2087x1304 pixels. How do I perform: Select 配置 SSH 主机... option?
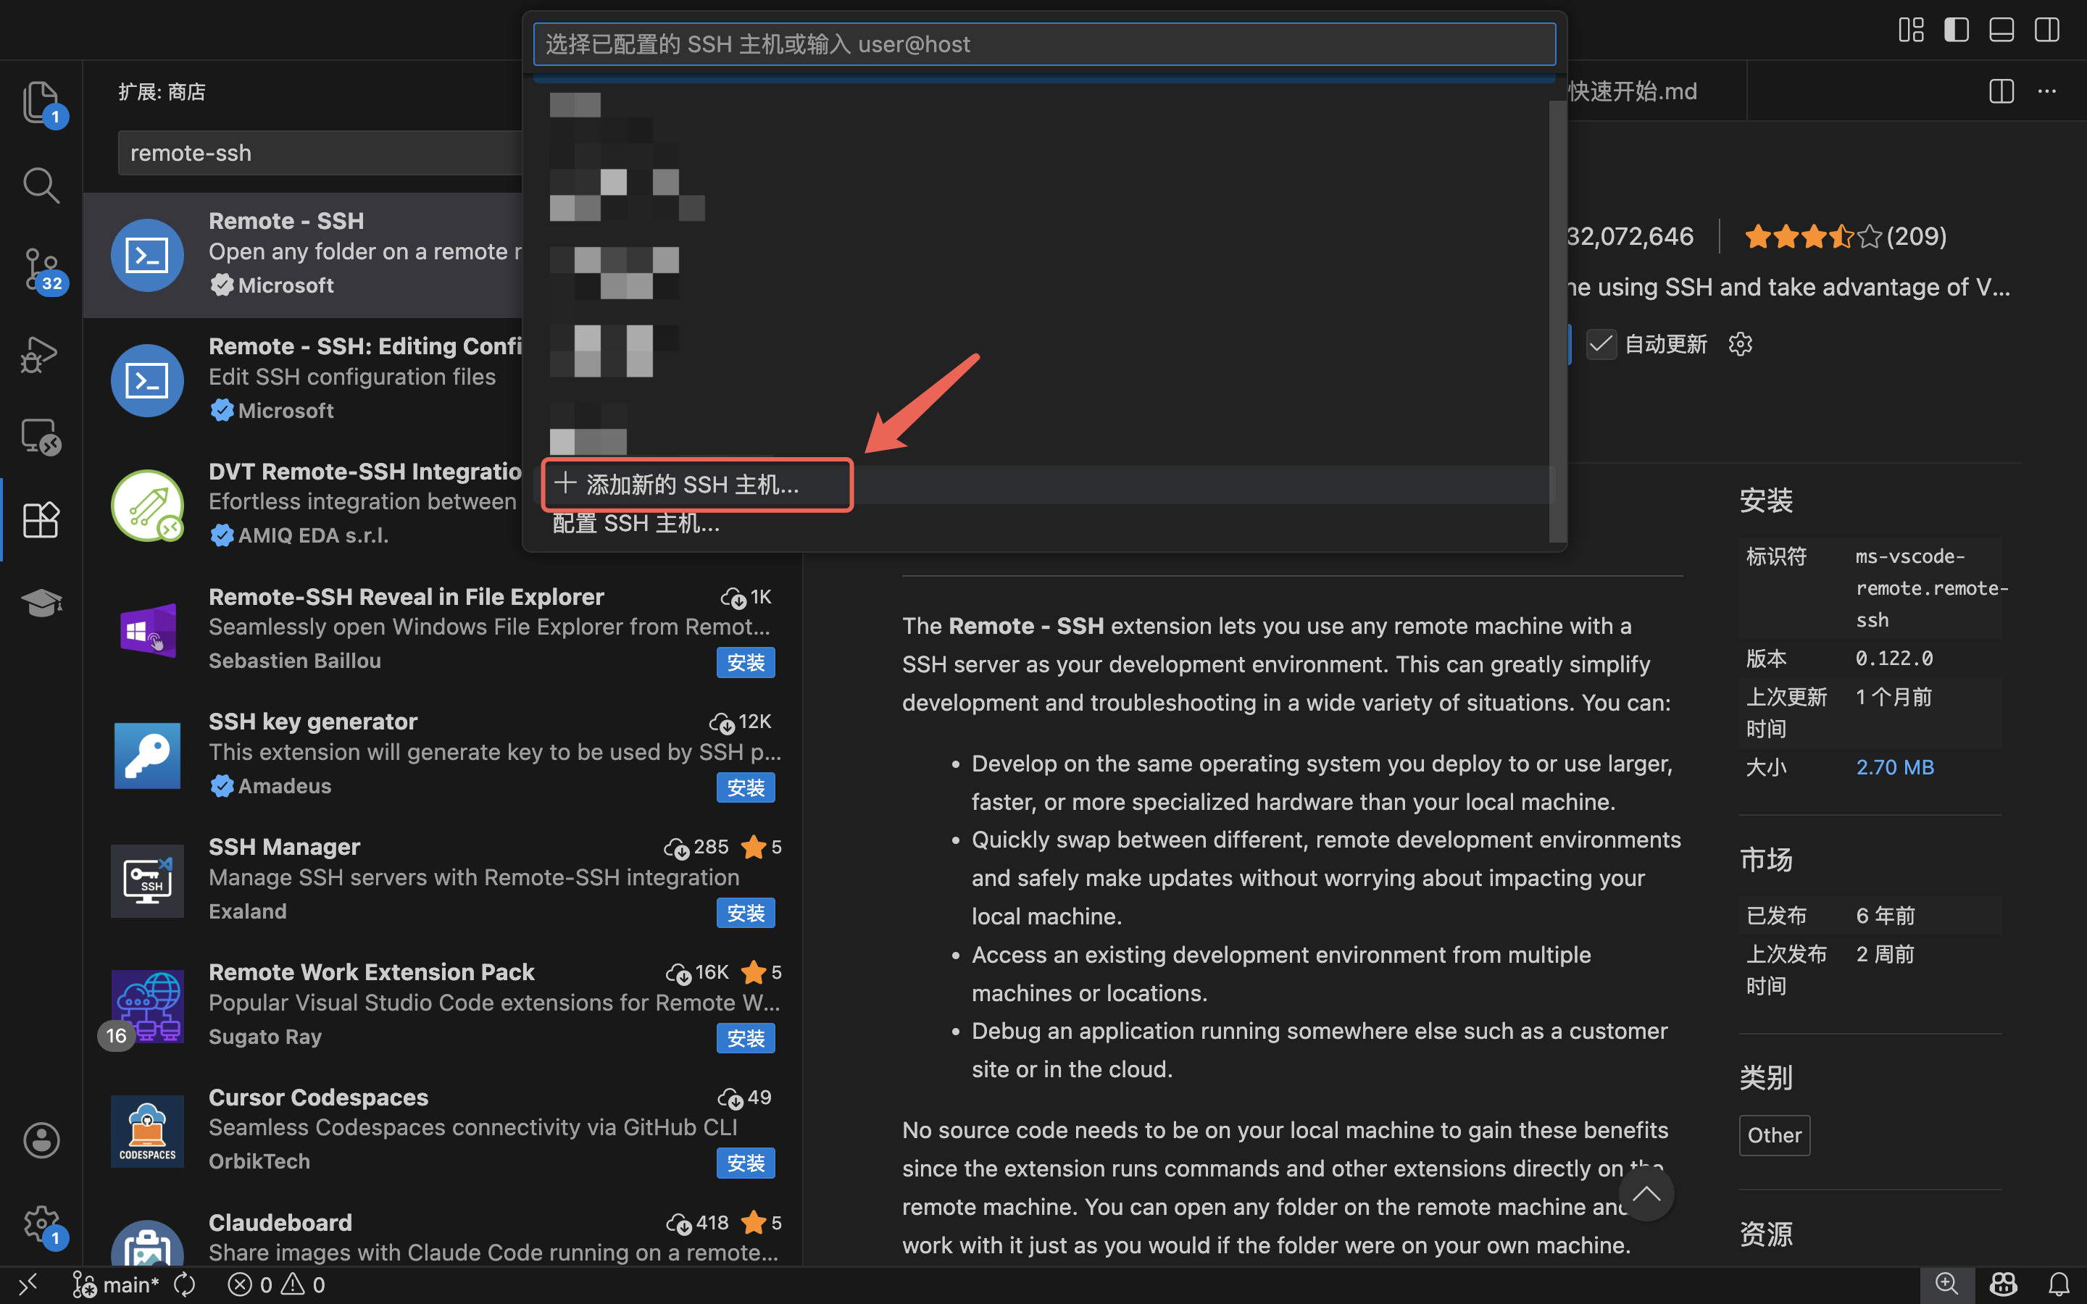coord(636,524)
